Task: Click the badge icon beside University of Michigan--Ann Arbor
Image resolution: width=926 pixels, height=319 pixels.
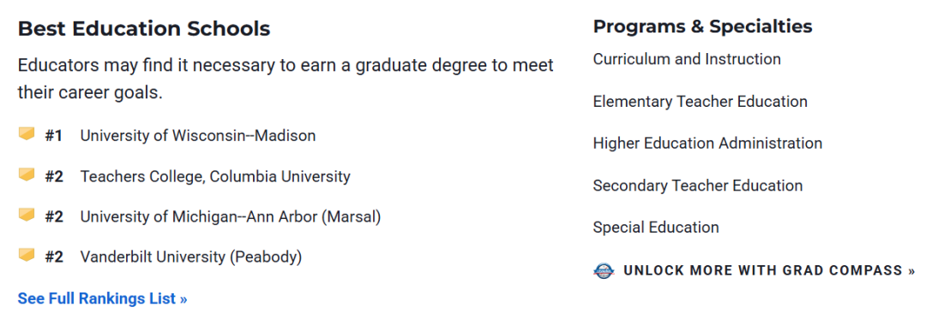Action: click(27, 215)
